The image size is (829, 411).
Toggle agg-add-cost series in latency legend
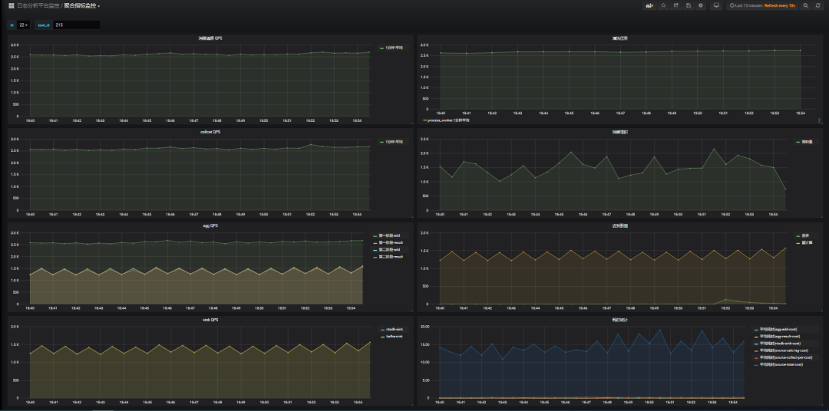click(x=778, y=329)
